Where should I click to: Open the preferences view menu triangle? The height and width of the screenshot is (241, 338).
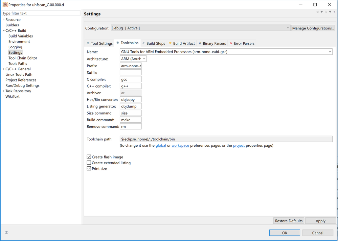tap(334, 12)
